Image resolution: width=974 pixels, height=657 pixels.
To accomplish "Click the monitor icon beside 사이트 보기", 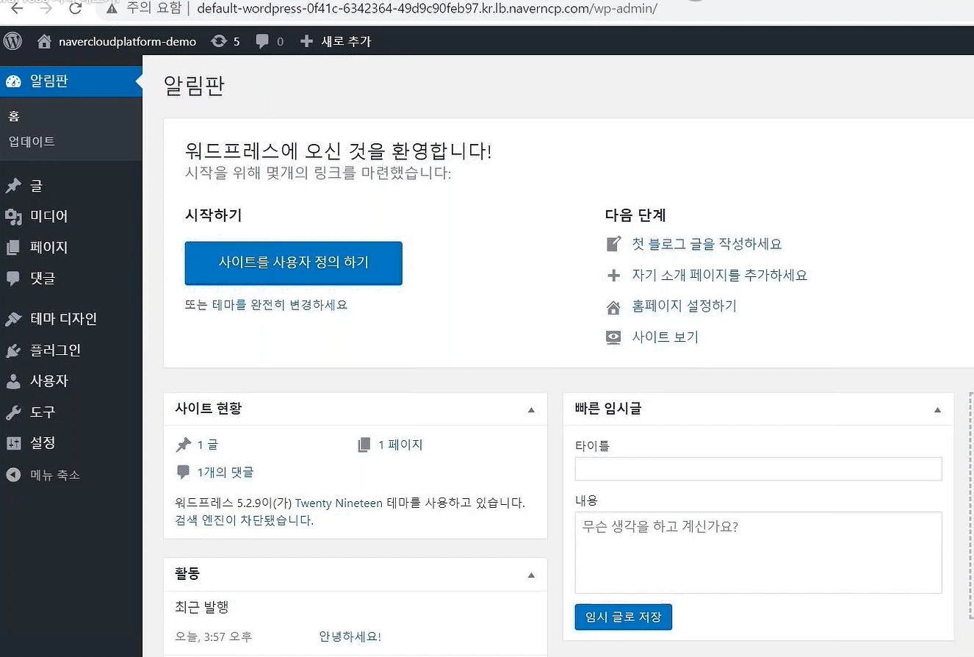I will coord(613,337).
